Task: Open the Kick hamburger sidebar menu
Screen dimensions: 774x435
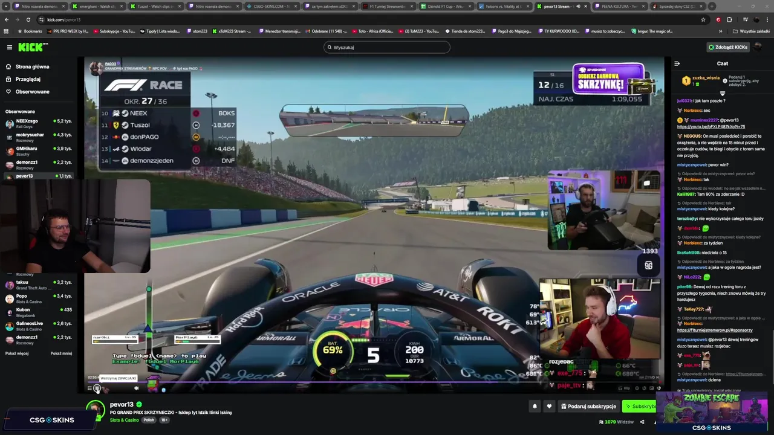Action: (9, 47)
